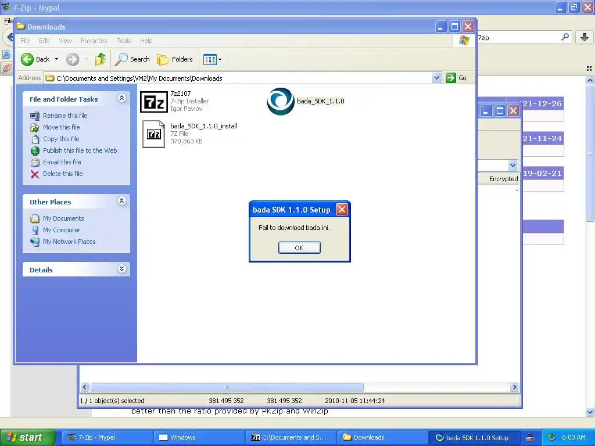Click the Forward arrow icon
Image resolution: width=595 pixels, height=446 pixels.
[73, 59]
